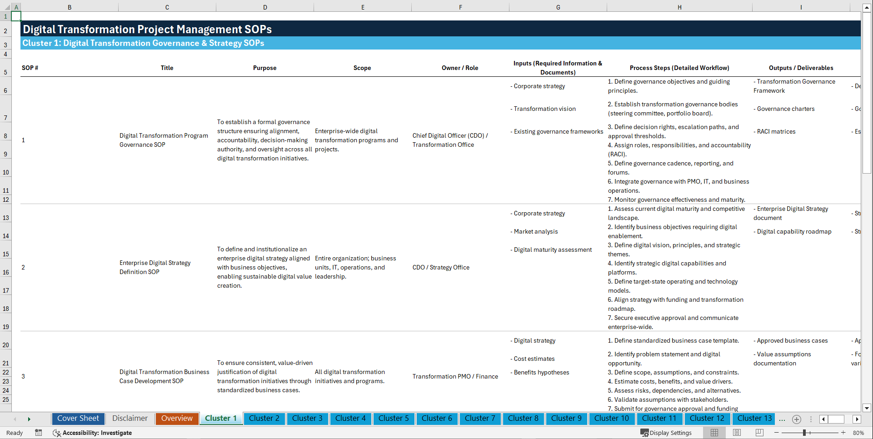Open the sheet list via ellipsis button
The width and height of the screenshot is (873, 439).
(782, 419)
